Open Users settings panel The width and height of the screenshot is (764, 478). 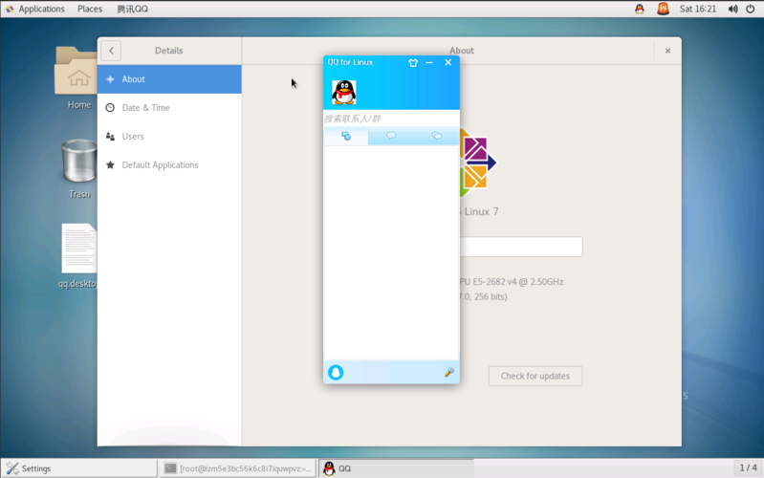point(169,137)
